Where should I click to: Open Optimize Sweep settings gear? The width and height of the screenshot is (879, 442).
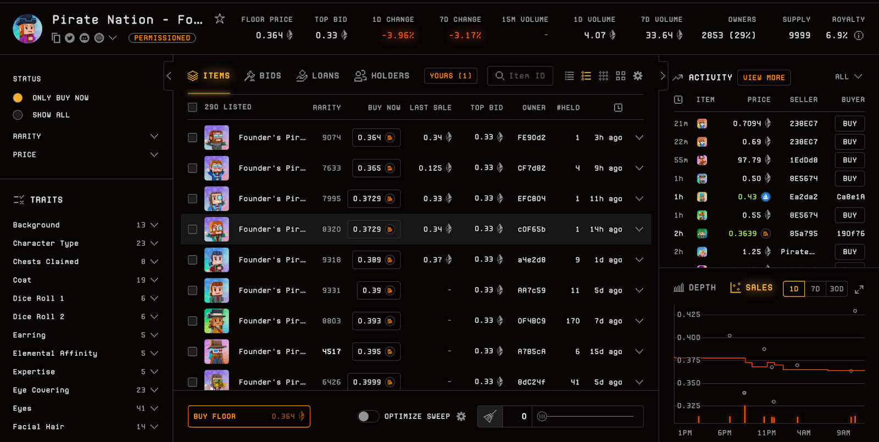tap(461, 416)
